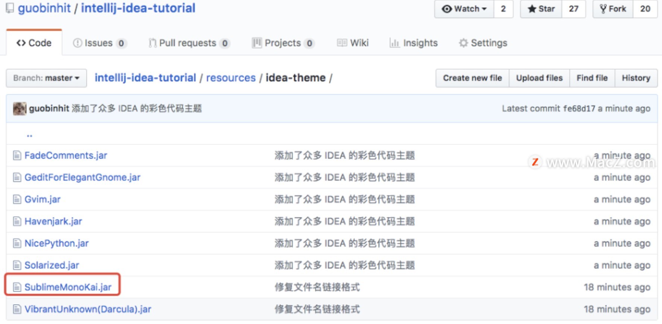Click 'a minute ago' on Solarized.jar row

pos(622,265)
